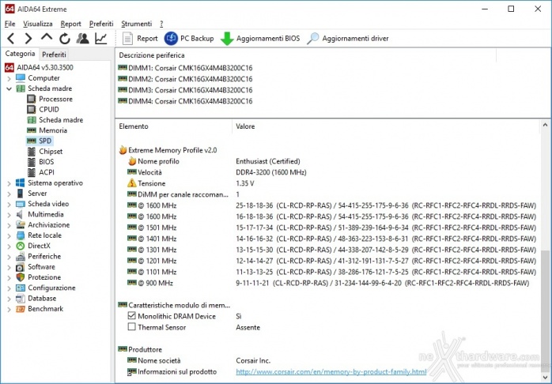Image resolution: width=552 pixels, height=384 pixels.
Task: Select the Nome profilo row
Action: click(x=327, y=161)
